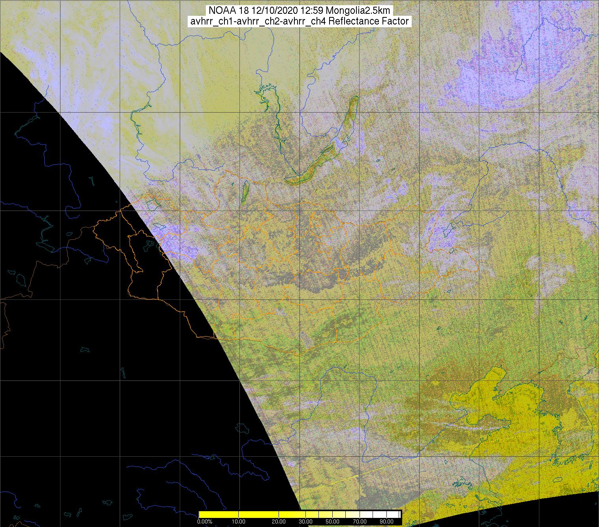Screen dimensions: 599x527
Task: Click the '70.00' colorbar tick label
Action: pos(360,522)
